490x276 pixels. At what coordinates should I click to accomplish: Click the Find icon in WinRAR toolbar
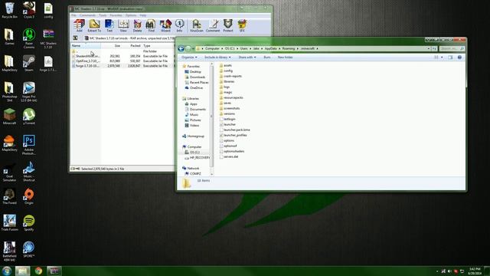pyautogui.click(x=152, y=25)
